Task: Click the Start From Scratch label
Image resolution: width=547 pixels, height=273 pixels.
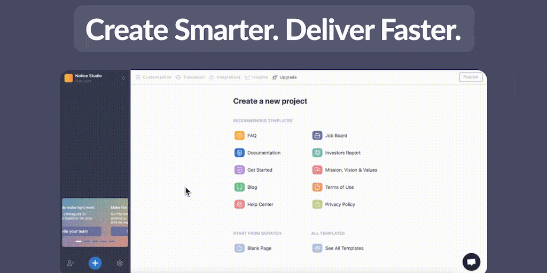Action: (257, 234)
